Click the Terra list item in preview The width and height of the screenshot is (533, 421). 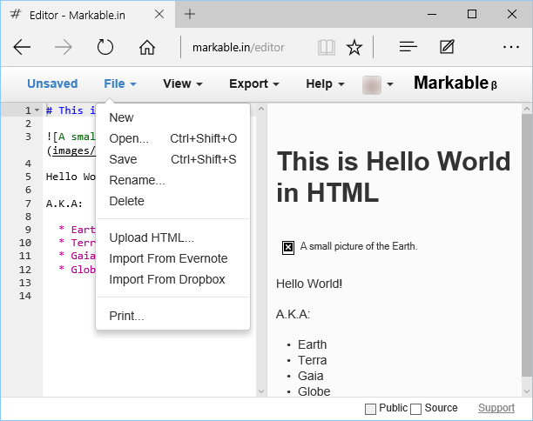pos(312,360)
